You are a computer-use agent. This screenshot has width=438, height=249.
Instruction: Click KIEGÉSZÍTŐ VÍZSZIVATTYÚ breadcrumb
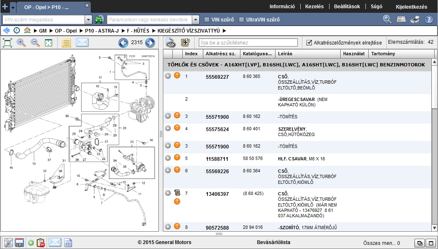pos(188,31)
